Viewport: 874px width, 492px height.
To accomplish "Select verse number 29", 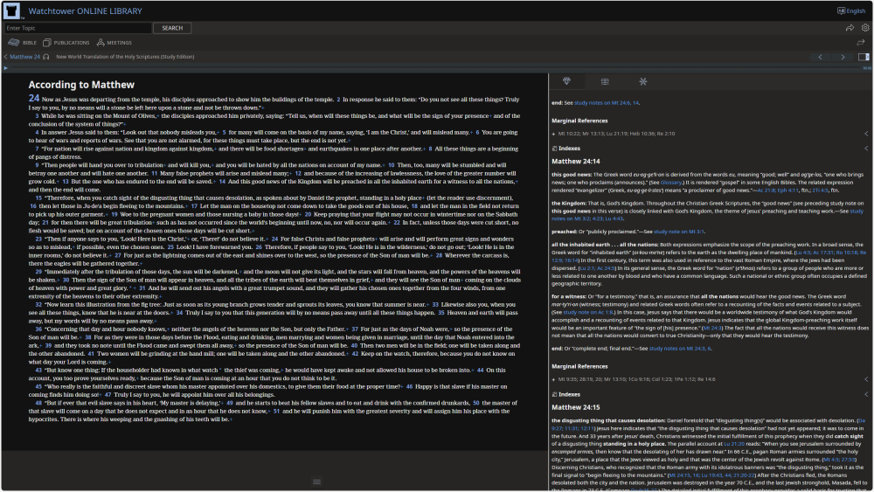I will click(38, 272).
